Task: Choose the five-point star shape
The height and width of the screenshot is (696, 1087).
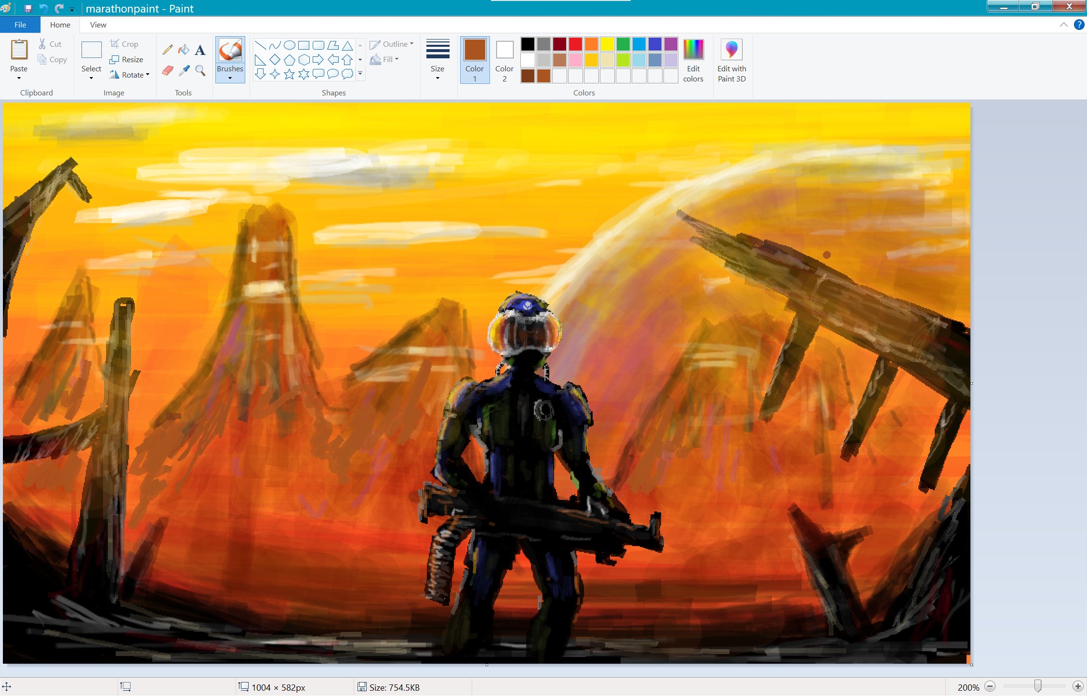Action: (289, 74)
